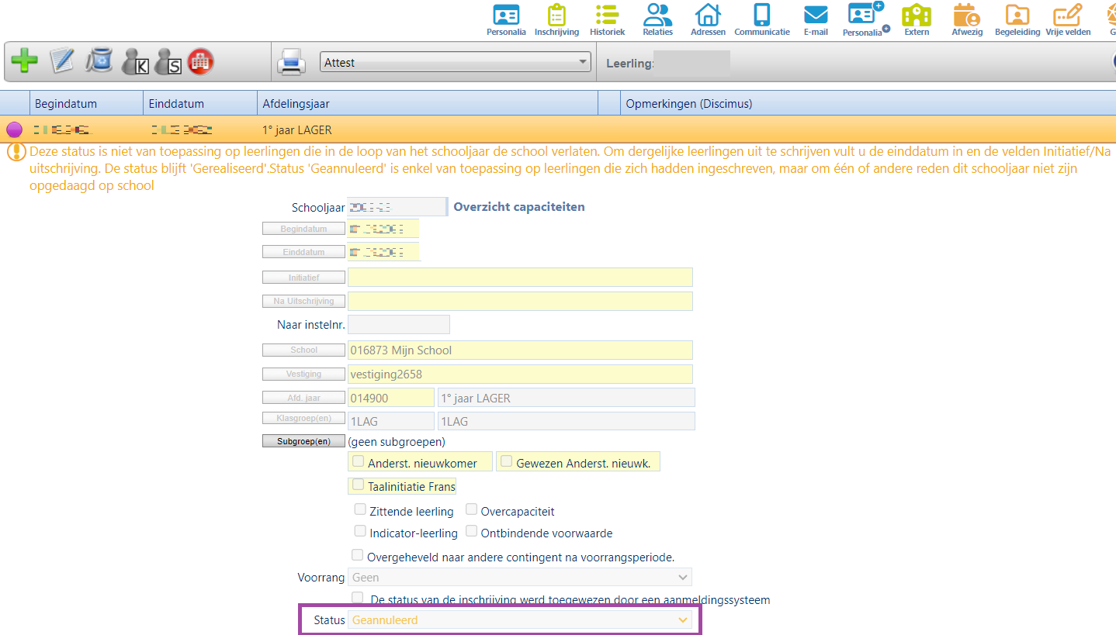Open the Relaties section

click(657, 19)
